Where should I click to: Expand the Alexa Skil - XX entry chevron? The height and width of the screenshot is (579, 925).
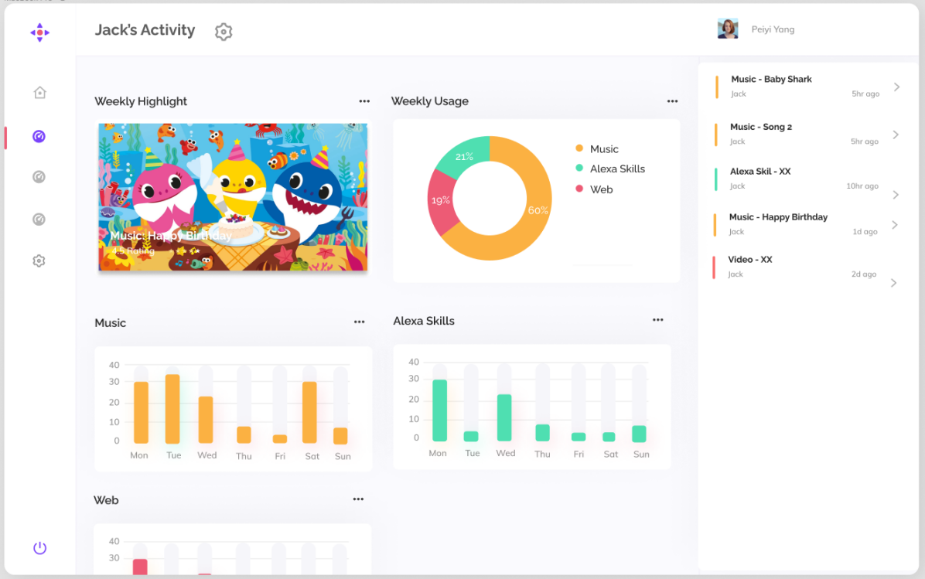pos(896,195)
